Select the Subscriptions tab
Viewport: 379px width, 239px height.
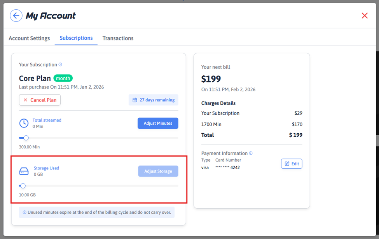coord(76,38)
